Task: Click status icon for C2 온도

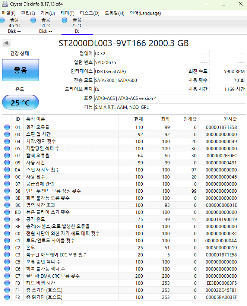Action: click(7, 247)
